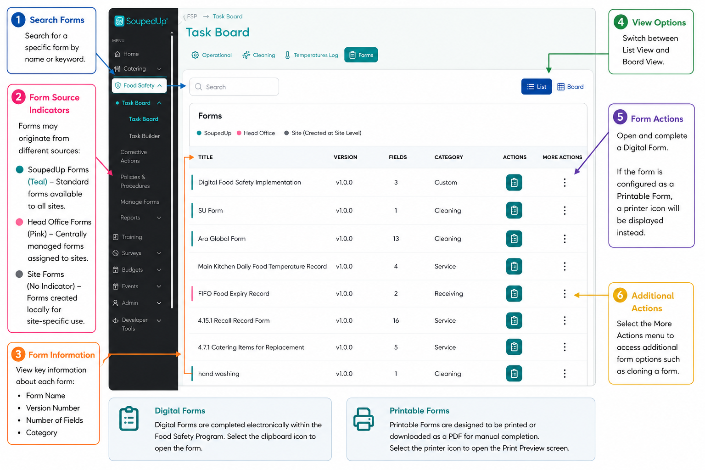
Task: Select the Cleaning tab
Action: point(259,55)
